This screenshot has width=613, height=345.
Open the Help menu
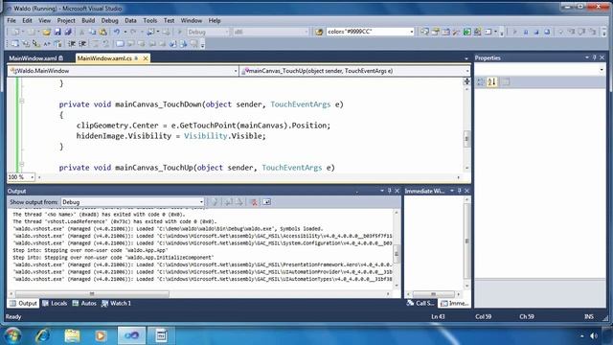215,20
